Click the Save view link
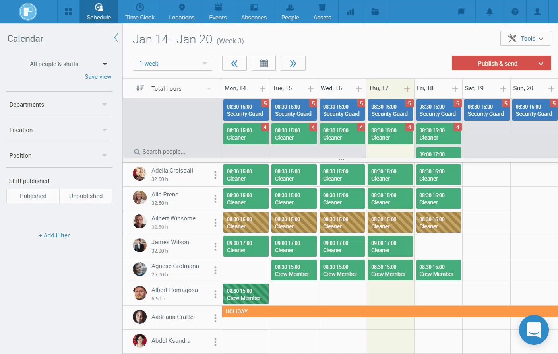558x354 pixels. pos(98,76)
